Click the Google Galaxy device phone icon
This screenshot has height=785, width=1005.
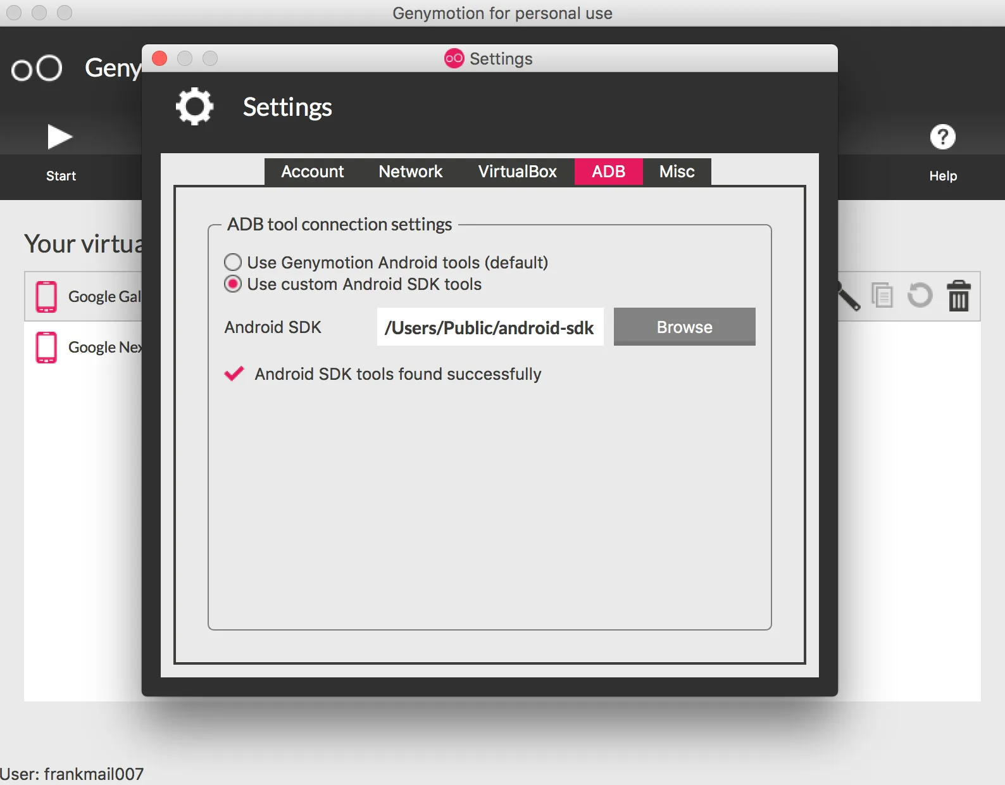point(46,296)
